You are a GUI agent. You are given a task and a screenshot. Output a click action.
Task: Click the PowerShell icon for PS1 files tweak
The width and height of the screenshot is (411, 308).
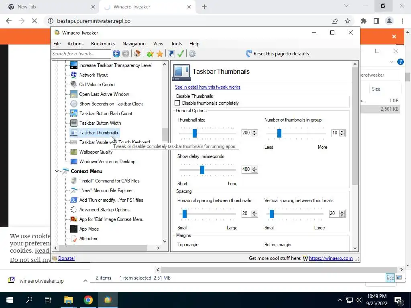click(74, 200)
